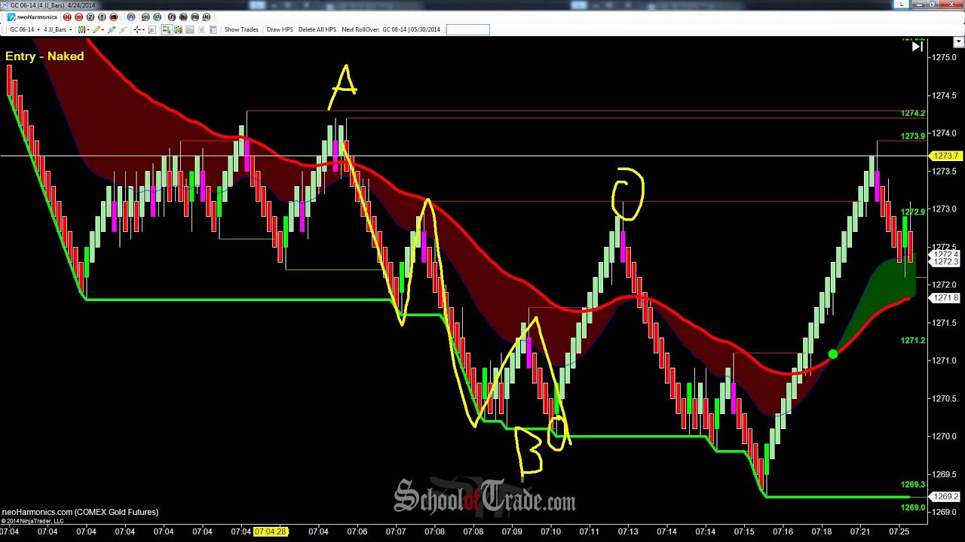Expand the cursor type dropdown arrow
Screen dimensions: 965x542
(143, 29)
